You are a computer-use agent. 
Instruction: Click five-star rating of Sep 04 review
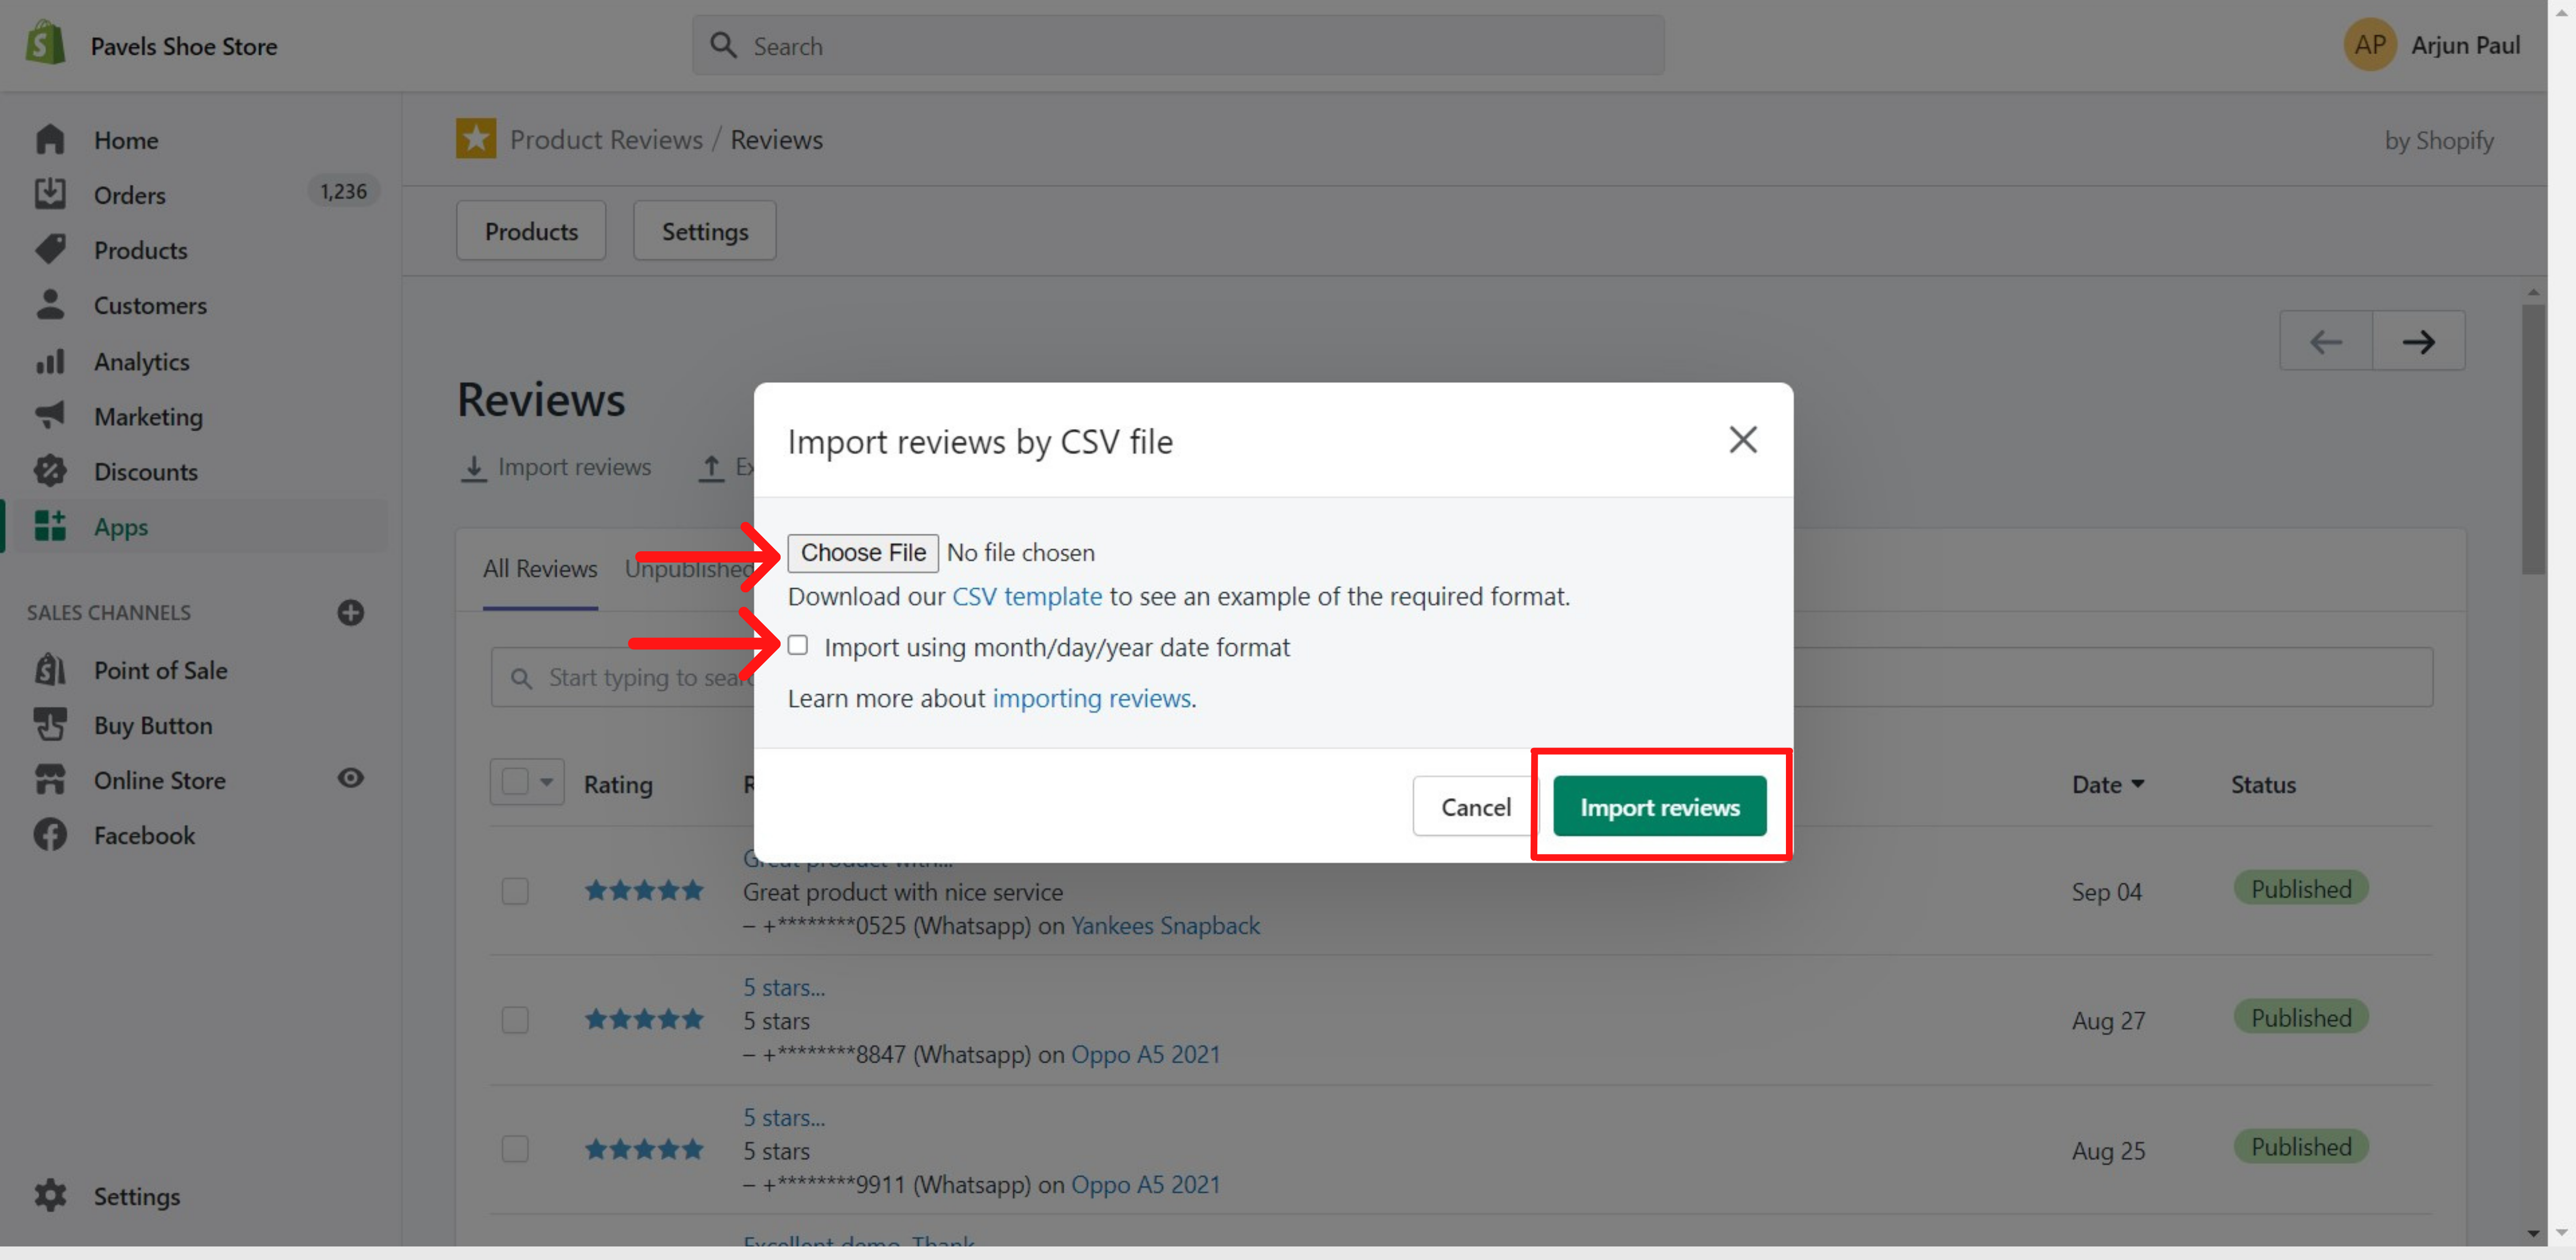click(x=644, y=890)
